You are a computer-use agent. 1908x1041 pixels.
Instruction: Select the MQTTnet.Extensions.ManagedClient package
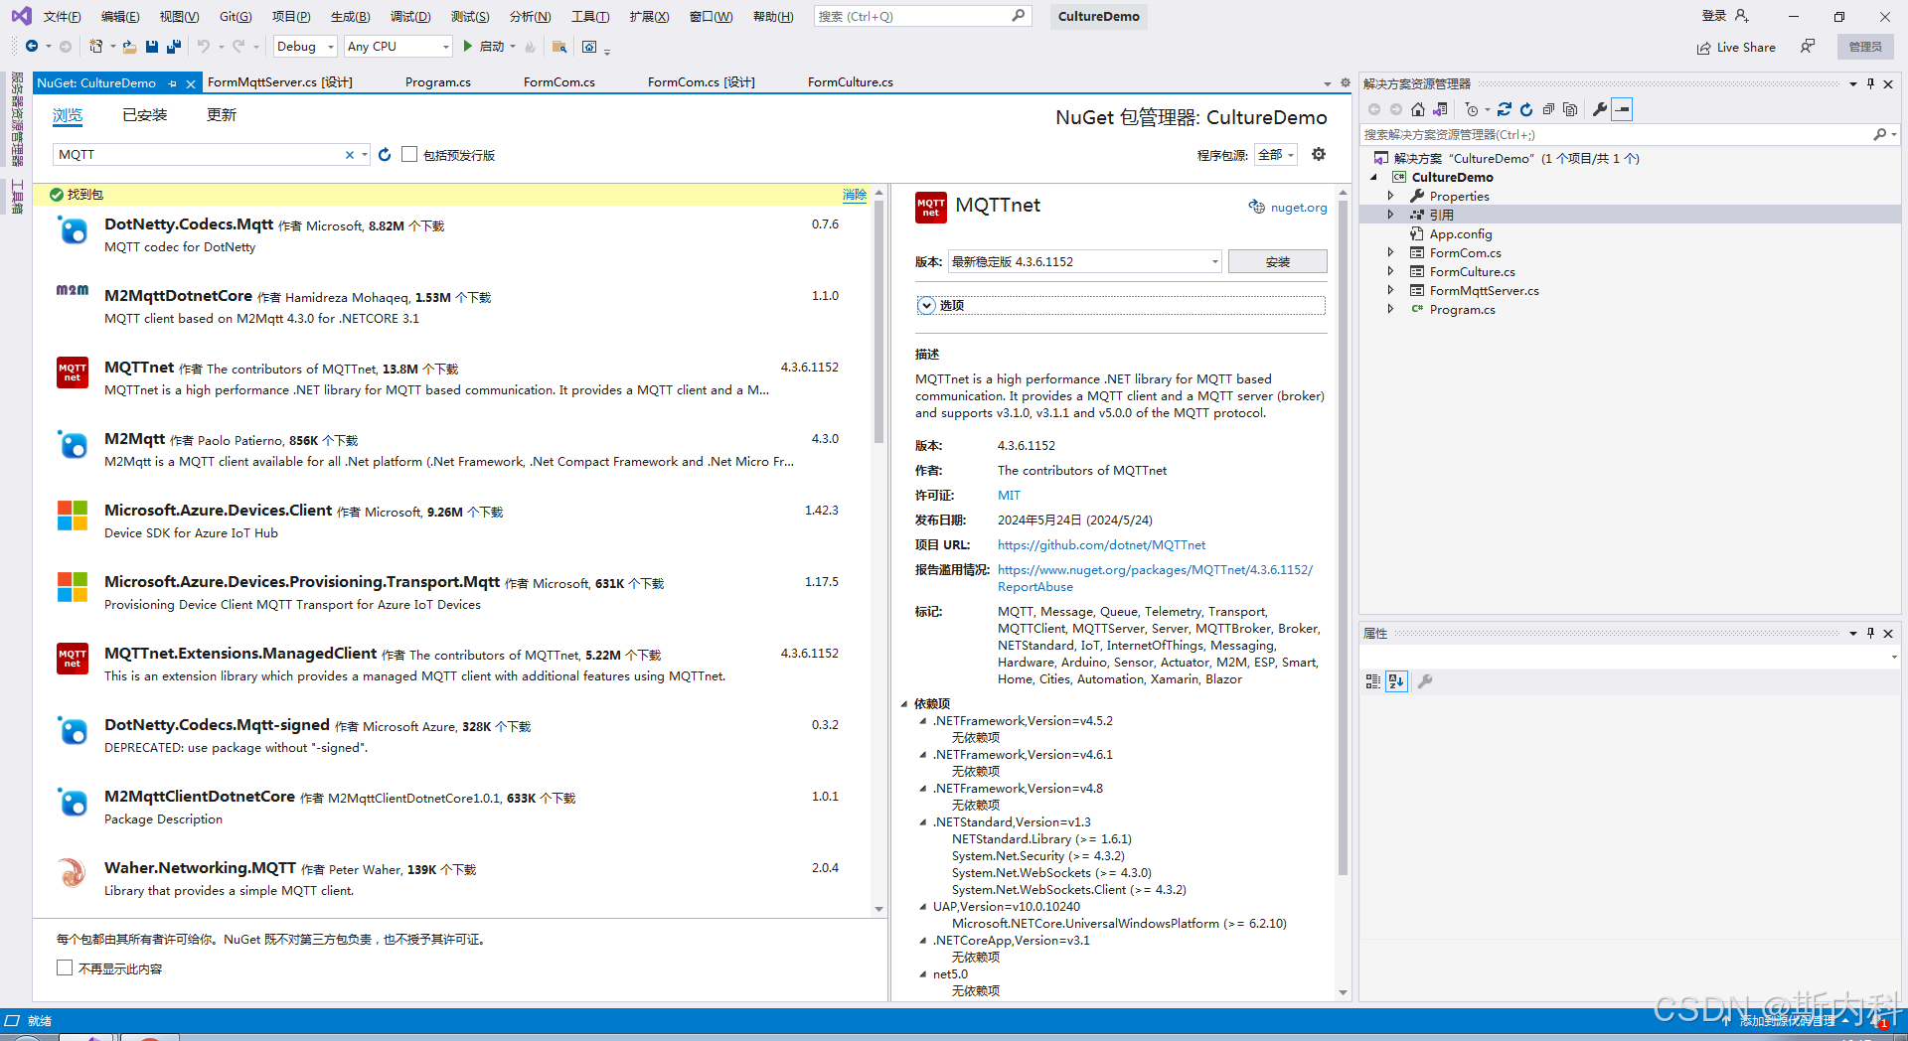pyautogui.click(x=453, y=665)
